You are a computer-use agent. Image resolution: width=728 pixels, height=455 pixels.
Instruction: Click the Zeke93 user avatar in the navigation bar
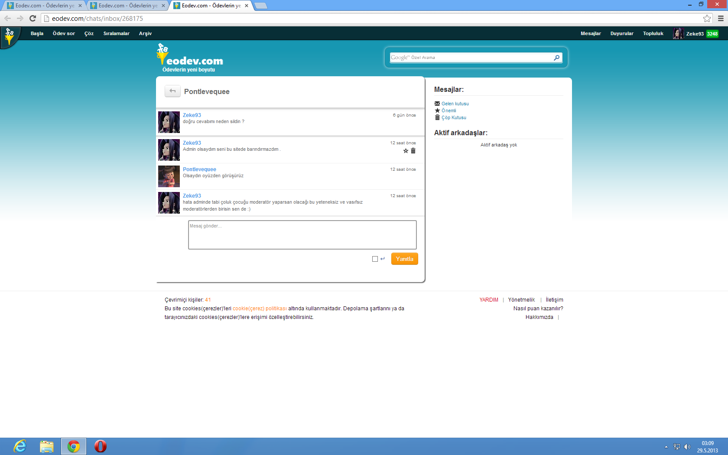point(678,33)
